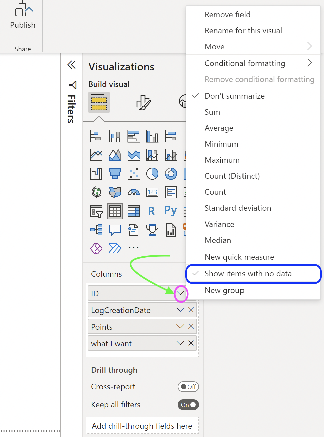This screenshot has height=437, width=324.
Task: Turn off Keep all filters switch
Action: tap(188, 405)
